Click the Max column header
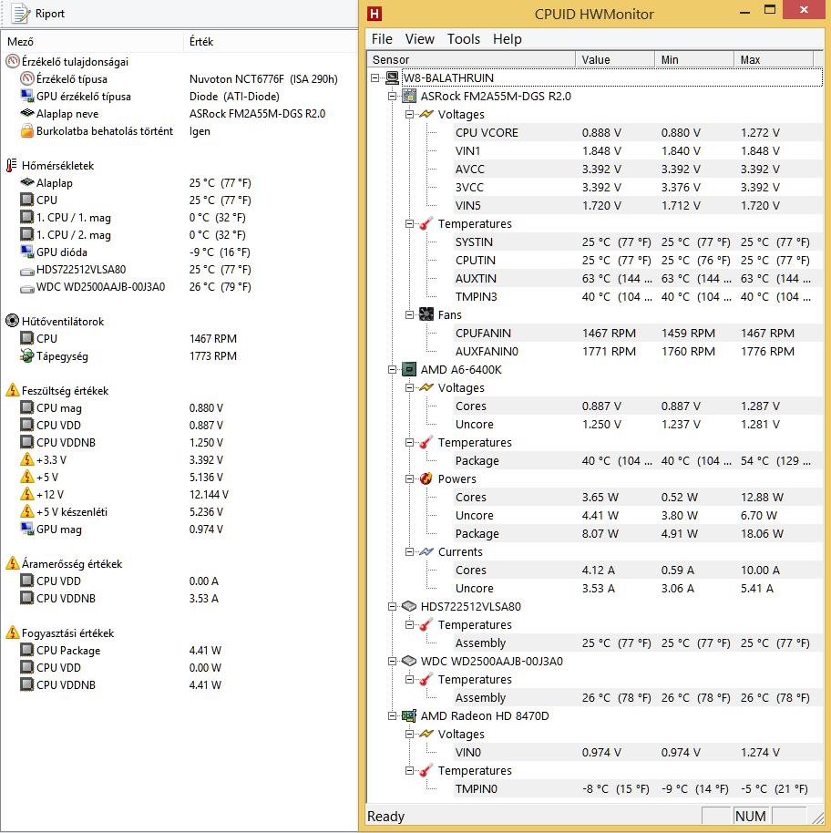This screenshot has width=831, height=833. pyautogui.click(x=773, y=59)
